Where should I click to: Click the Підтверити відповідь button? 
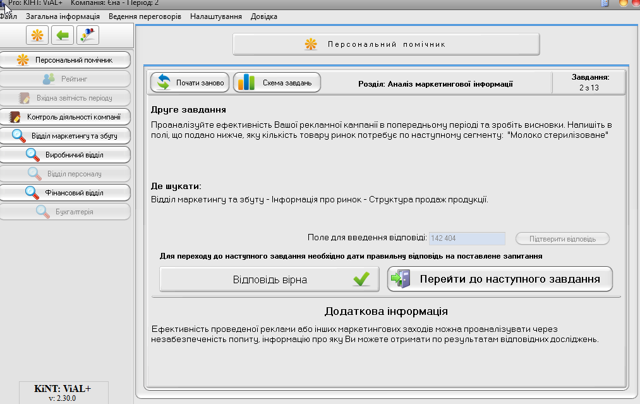click(x=562, y=238)
